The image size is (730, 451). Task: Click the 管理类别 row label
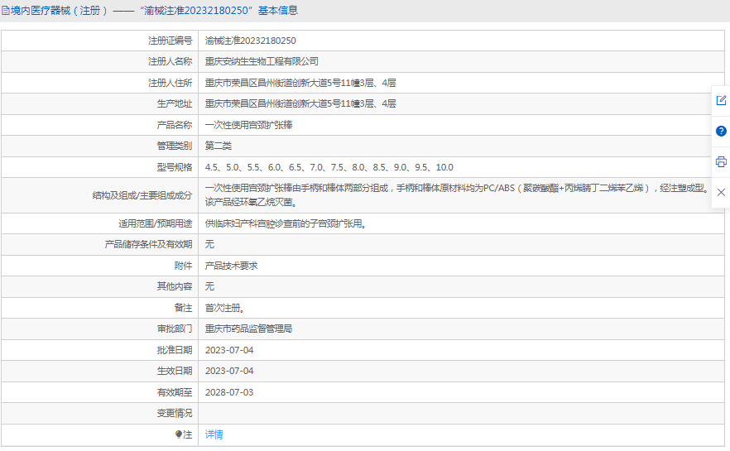[175, 146]
